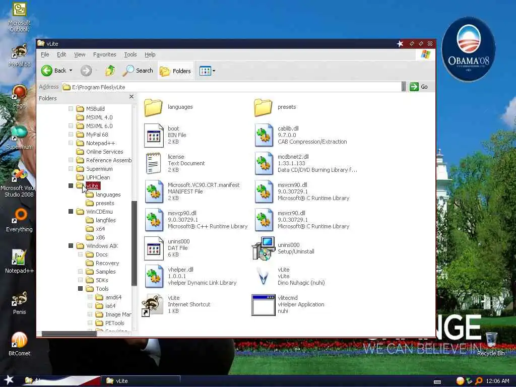Screen dimensions: 516x387
Task: Click the Folders pane horizontal scrollbar
Action: coord(69,334)
